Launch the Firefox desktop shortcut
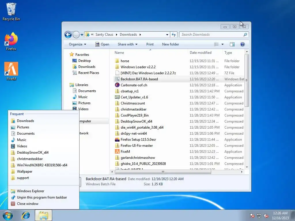This screenshot has width=295, height=221. click(x=11, y=41)
